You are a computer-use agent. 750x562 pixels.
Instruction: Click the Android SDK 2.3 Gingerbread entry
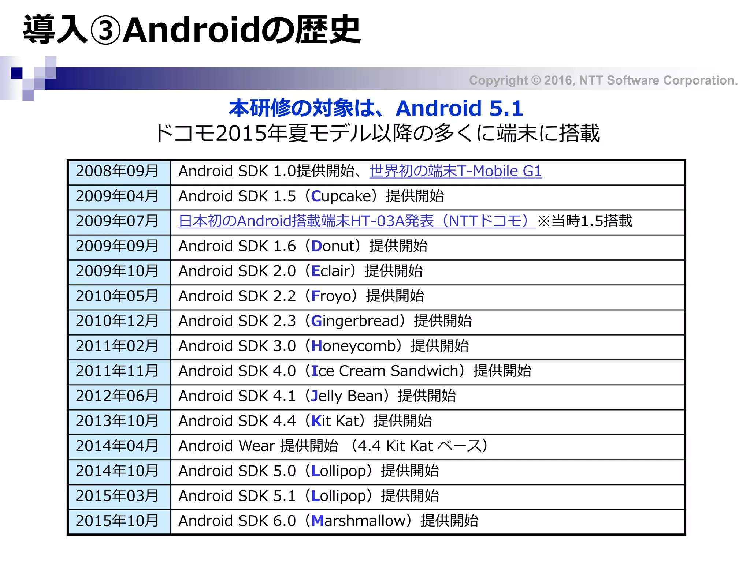click(x=325, y=321)
